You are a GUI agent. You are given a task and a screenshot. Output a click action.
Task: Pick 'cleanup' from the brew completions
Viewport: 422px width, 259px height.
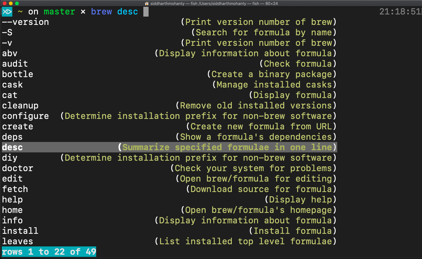20,105
